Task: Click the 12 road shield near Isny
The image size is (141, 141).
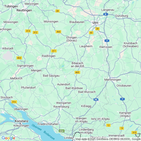Action: (x=108, y=125)
